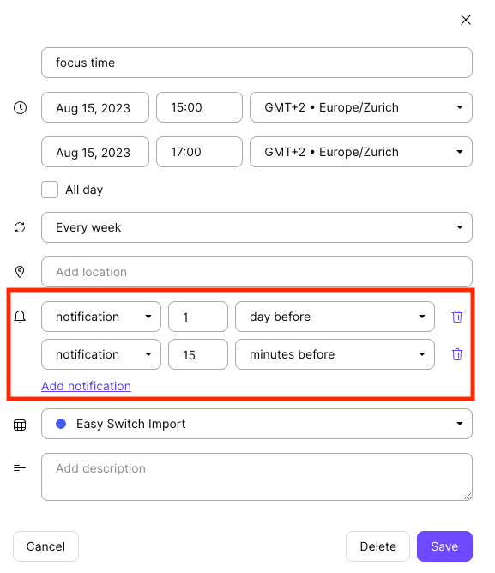
Task: Open the end date Aug 15, 2023 field
Action: (95, 152)
